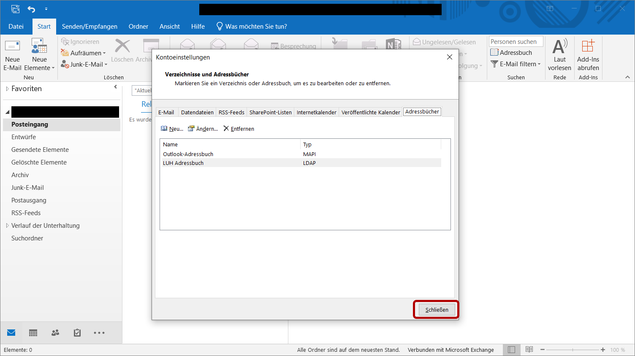Open the Ordner ribbon tab
Viewport: 635px width, 356px height.
pos(138,27)
